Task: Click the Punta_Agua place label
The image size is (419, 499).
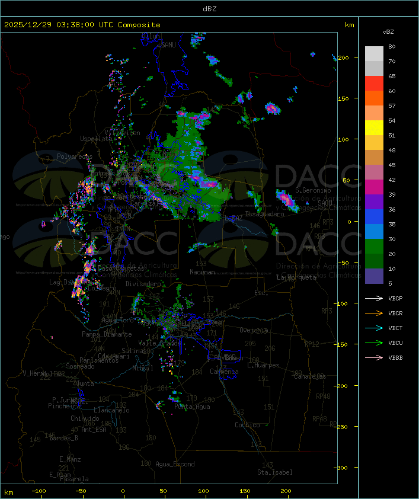Action: 192,407
